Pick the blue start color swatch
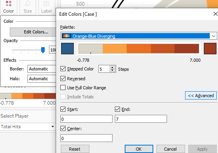 (67, 48)
